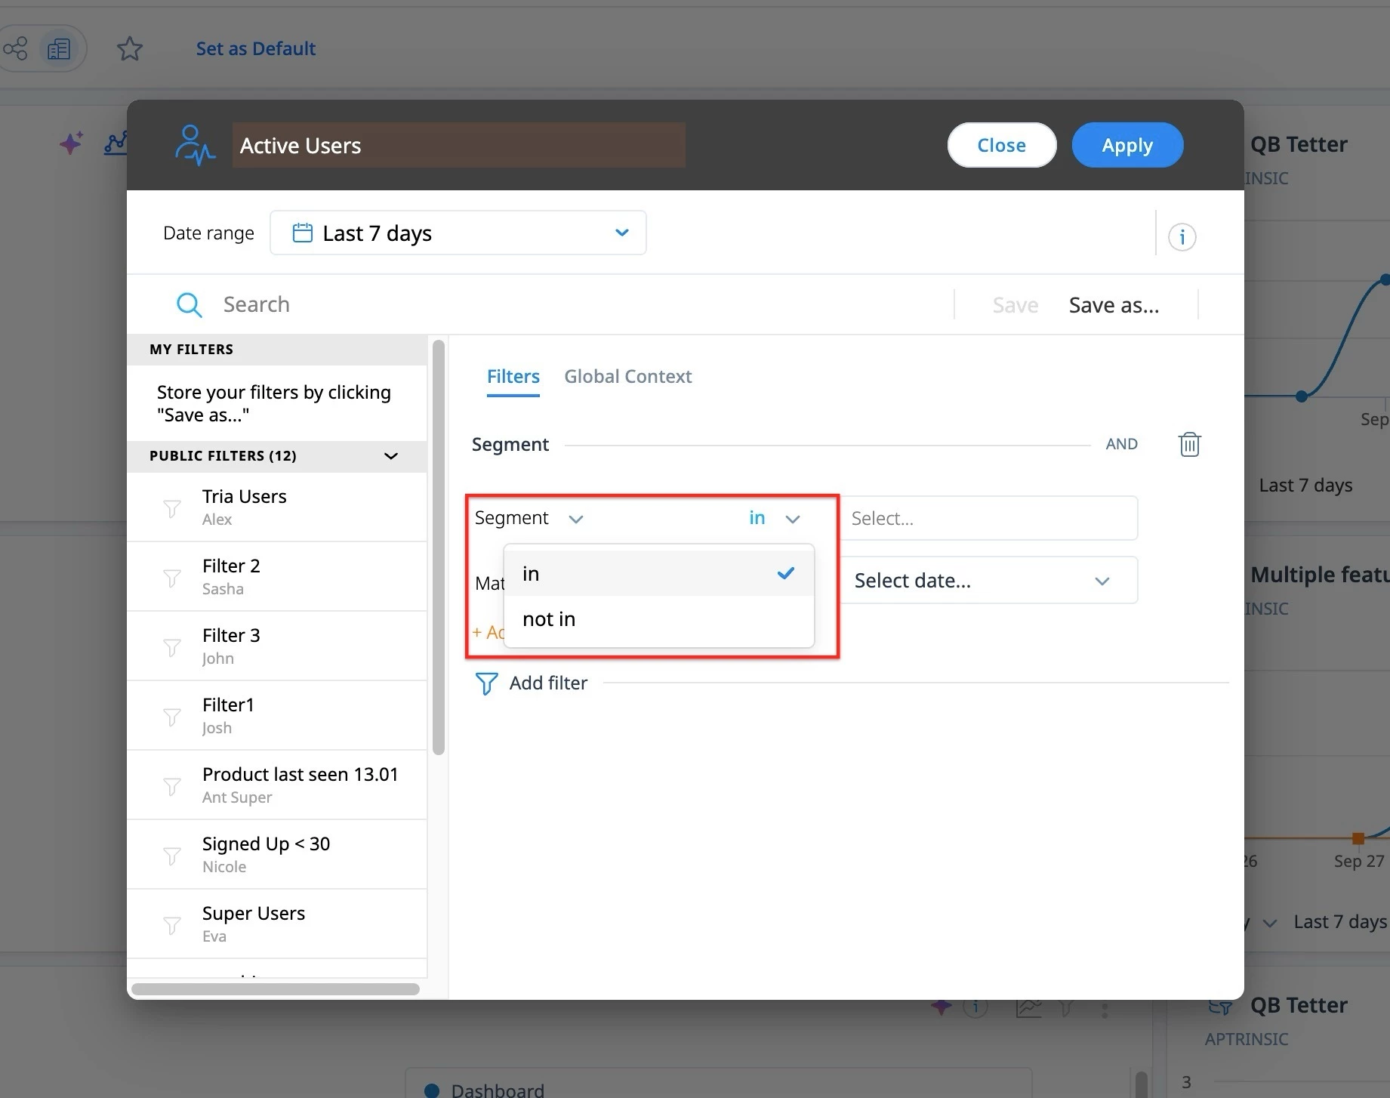Select Product last seen 13.01 filter

(276, 785)
